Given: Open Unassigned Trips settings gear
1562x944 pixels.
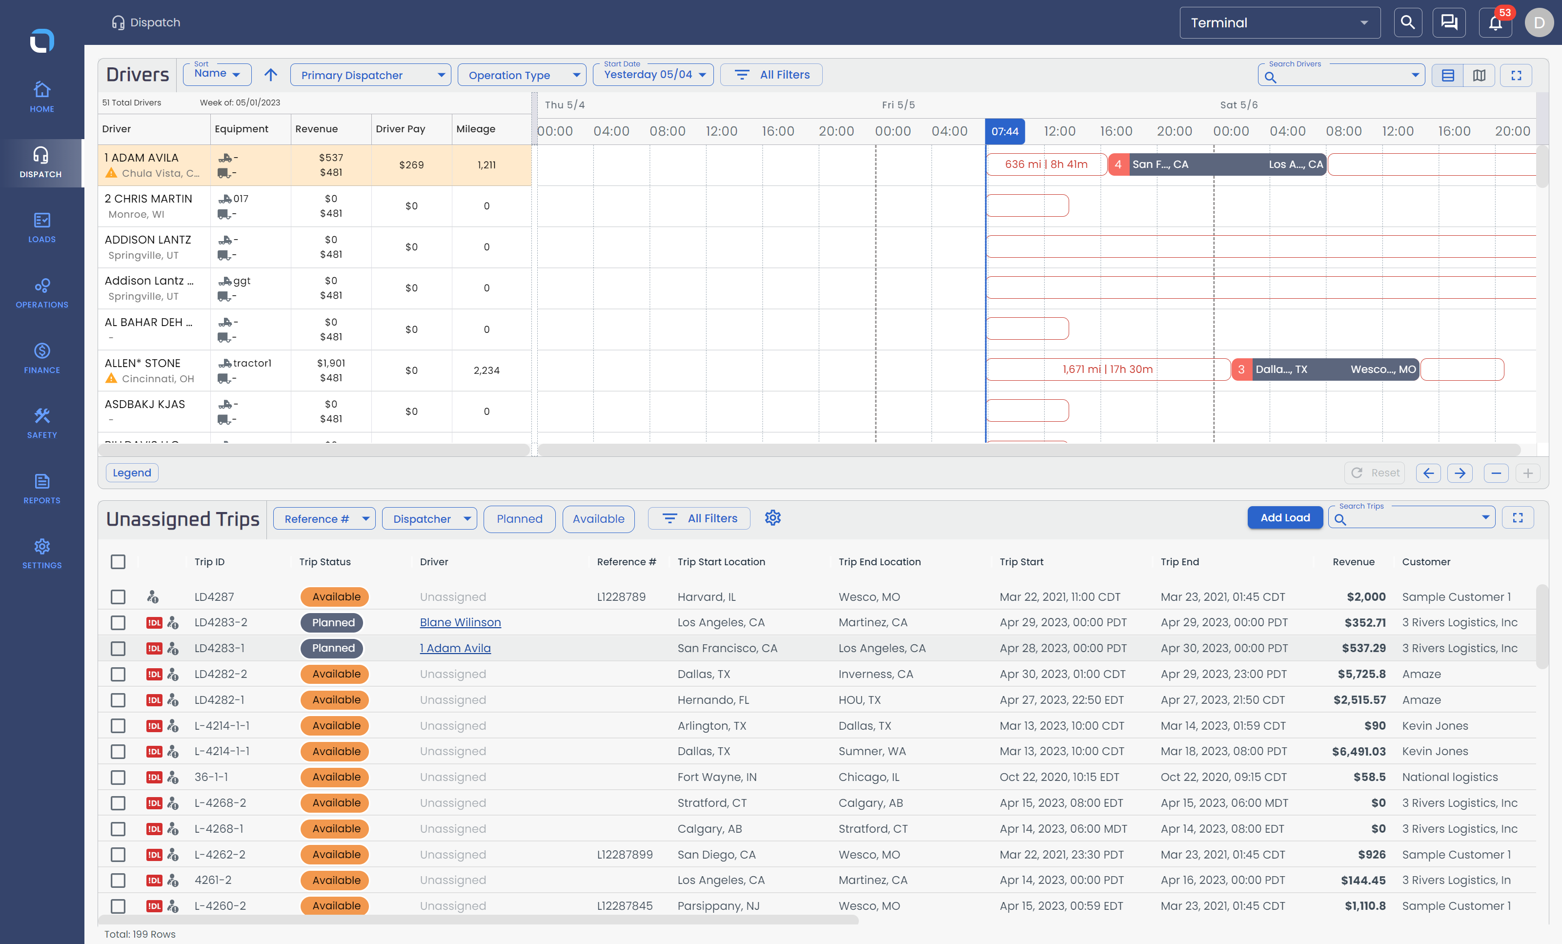Looking at the screenshot, I should click(x=773, y=518).
